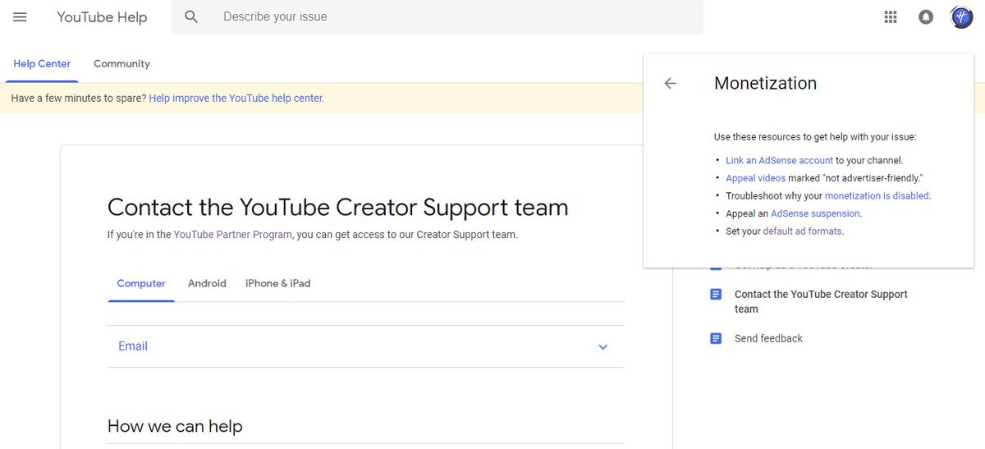Click the Email section heading
Image resolution: width=985 pixels, height=449 pixels.
click(x=133, y=346)
